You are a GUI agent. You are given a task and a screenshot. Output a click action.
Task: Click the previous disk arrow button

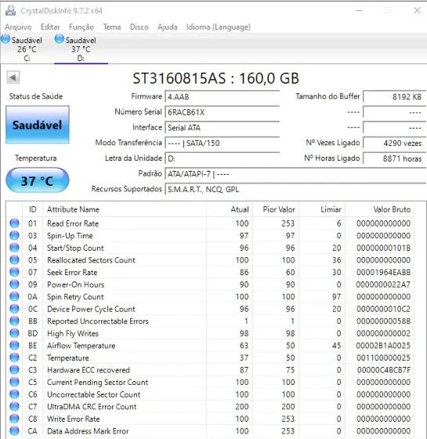[13, 78]
